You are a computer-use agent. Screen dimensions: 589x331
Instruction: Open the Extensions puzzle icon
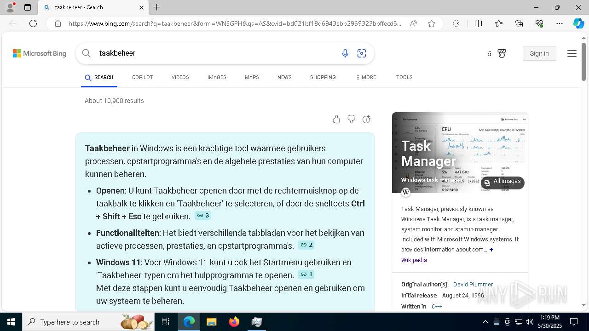(x=456, y=23)
